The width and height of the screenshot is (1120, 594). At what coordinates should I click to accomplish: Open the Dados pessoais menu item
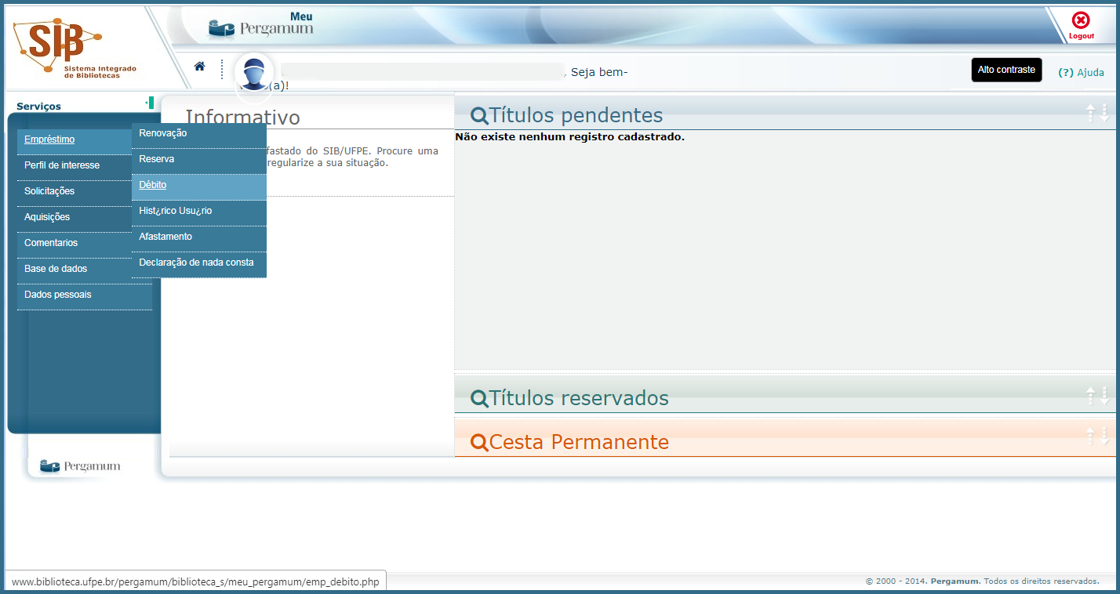click(x=58, y=295)
